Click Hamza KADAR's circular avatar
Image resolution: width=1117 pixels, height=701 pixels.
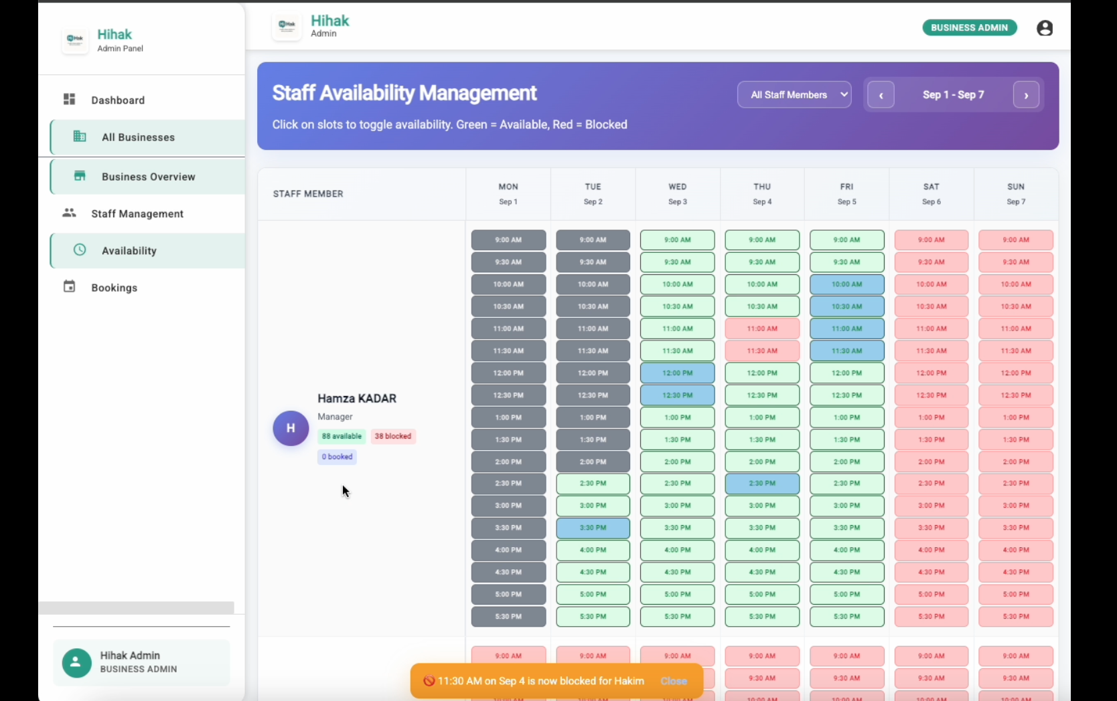(290, 428)
